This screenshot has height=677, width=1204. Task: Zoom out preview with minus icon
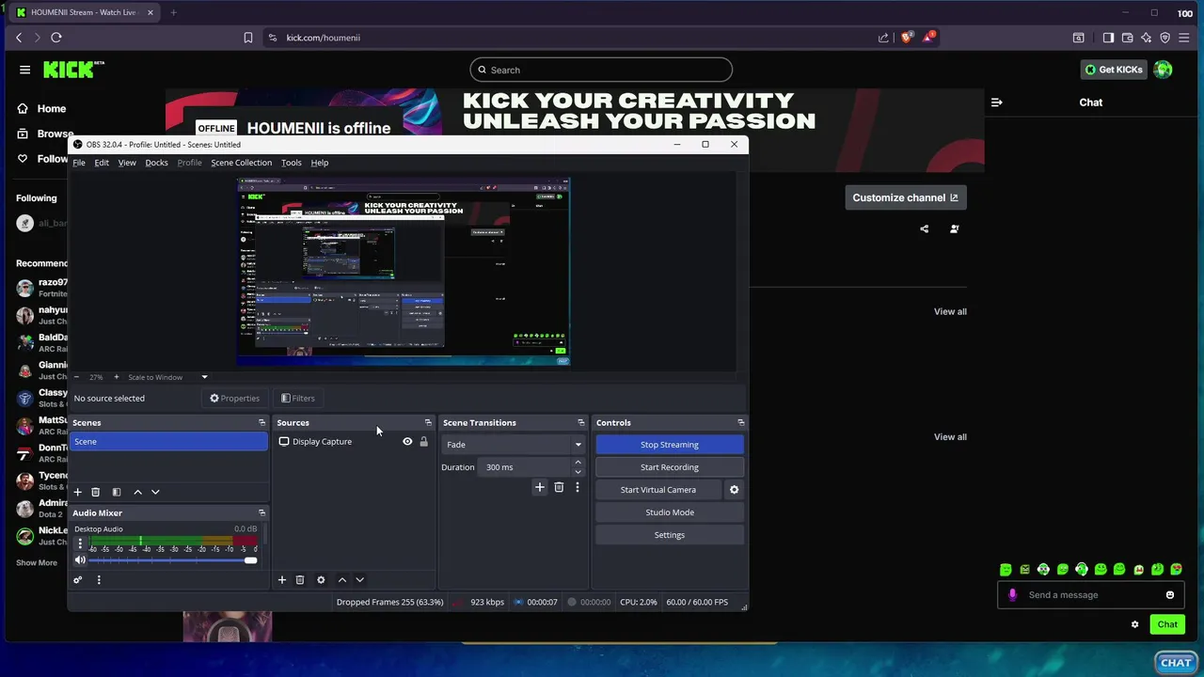[x=76, y=377]
